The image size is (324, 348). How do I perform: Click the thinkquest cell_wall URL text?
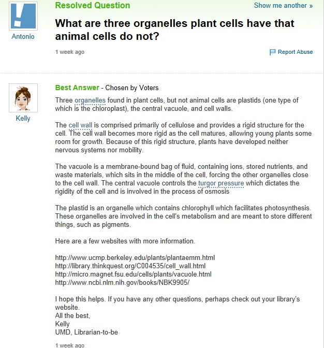coord(130,266)
